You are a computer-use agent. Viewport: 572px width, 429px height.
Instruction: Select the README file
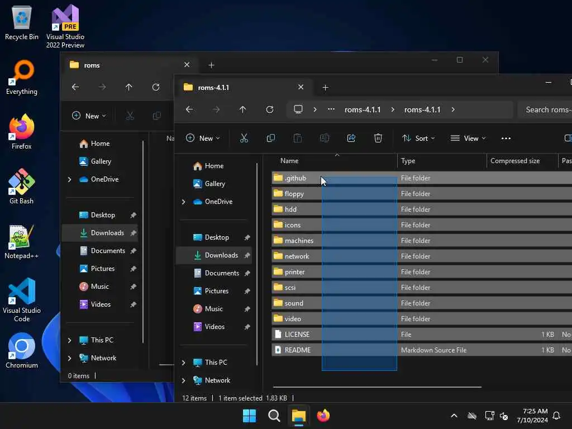click(x=422, y=350)
